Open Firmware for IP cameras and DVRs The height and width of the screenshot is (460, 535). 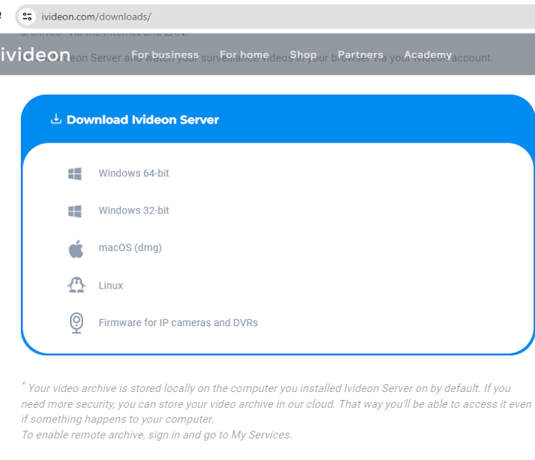(178, 323)
